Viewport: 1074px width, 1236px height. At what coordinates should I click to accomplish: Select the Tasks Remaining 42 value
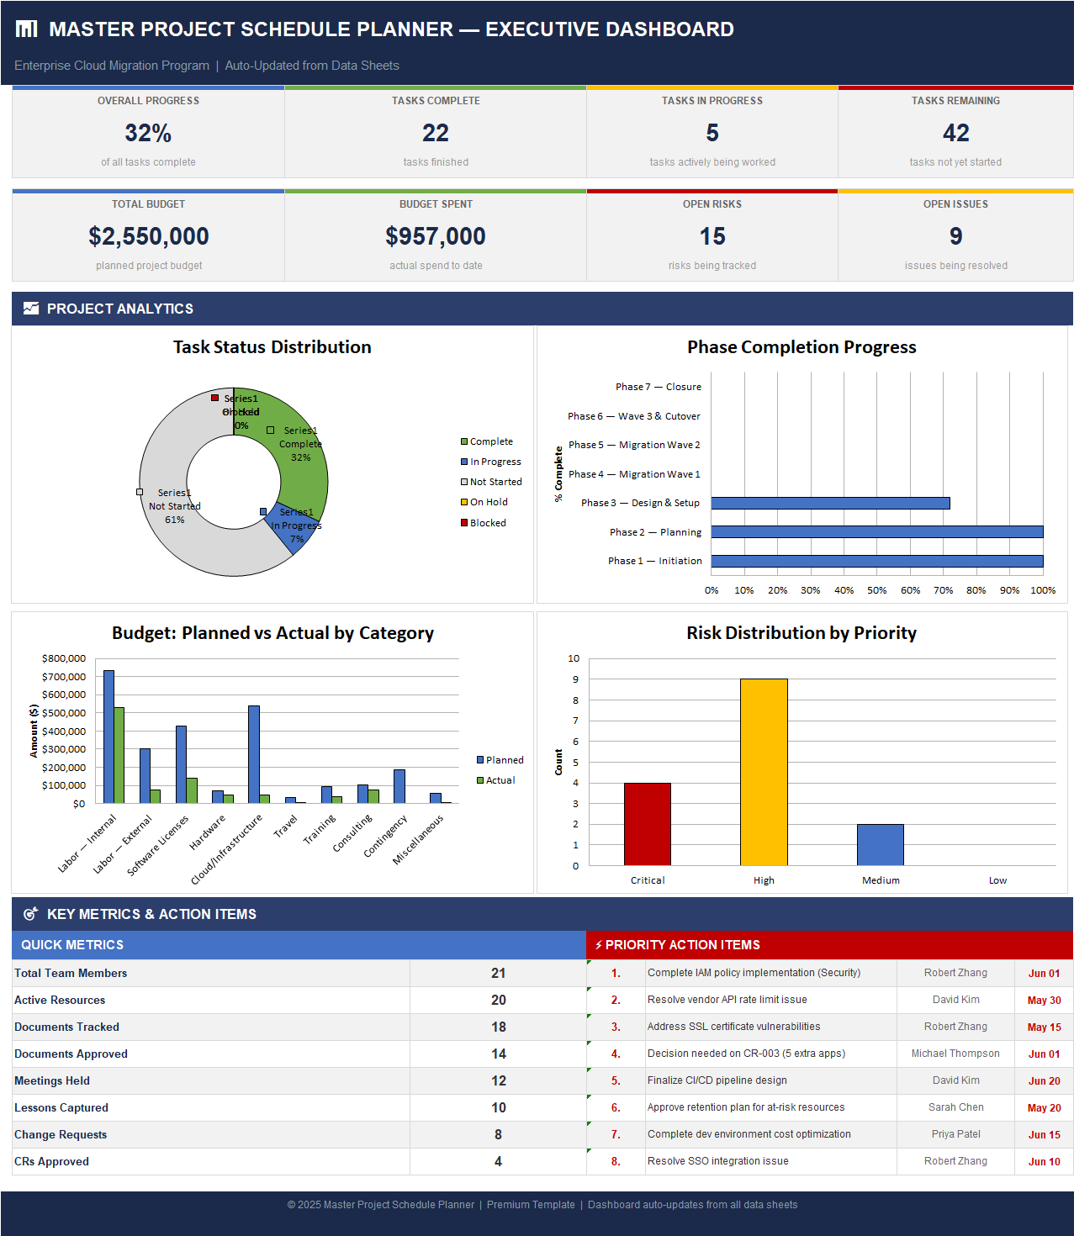coord(955,133)
